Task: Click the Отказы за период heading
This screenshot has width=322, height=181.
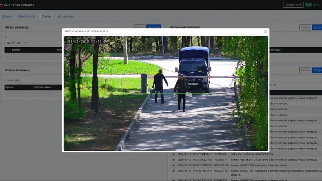Action: [x=16, y=27]
